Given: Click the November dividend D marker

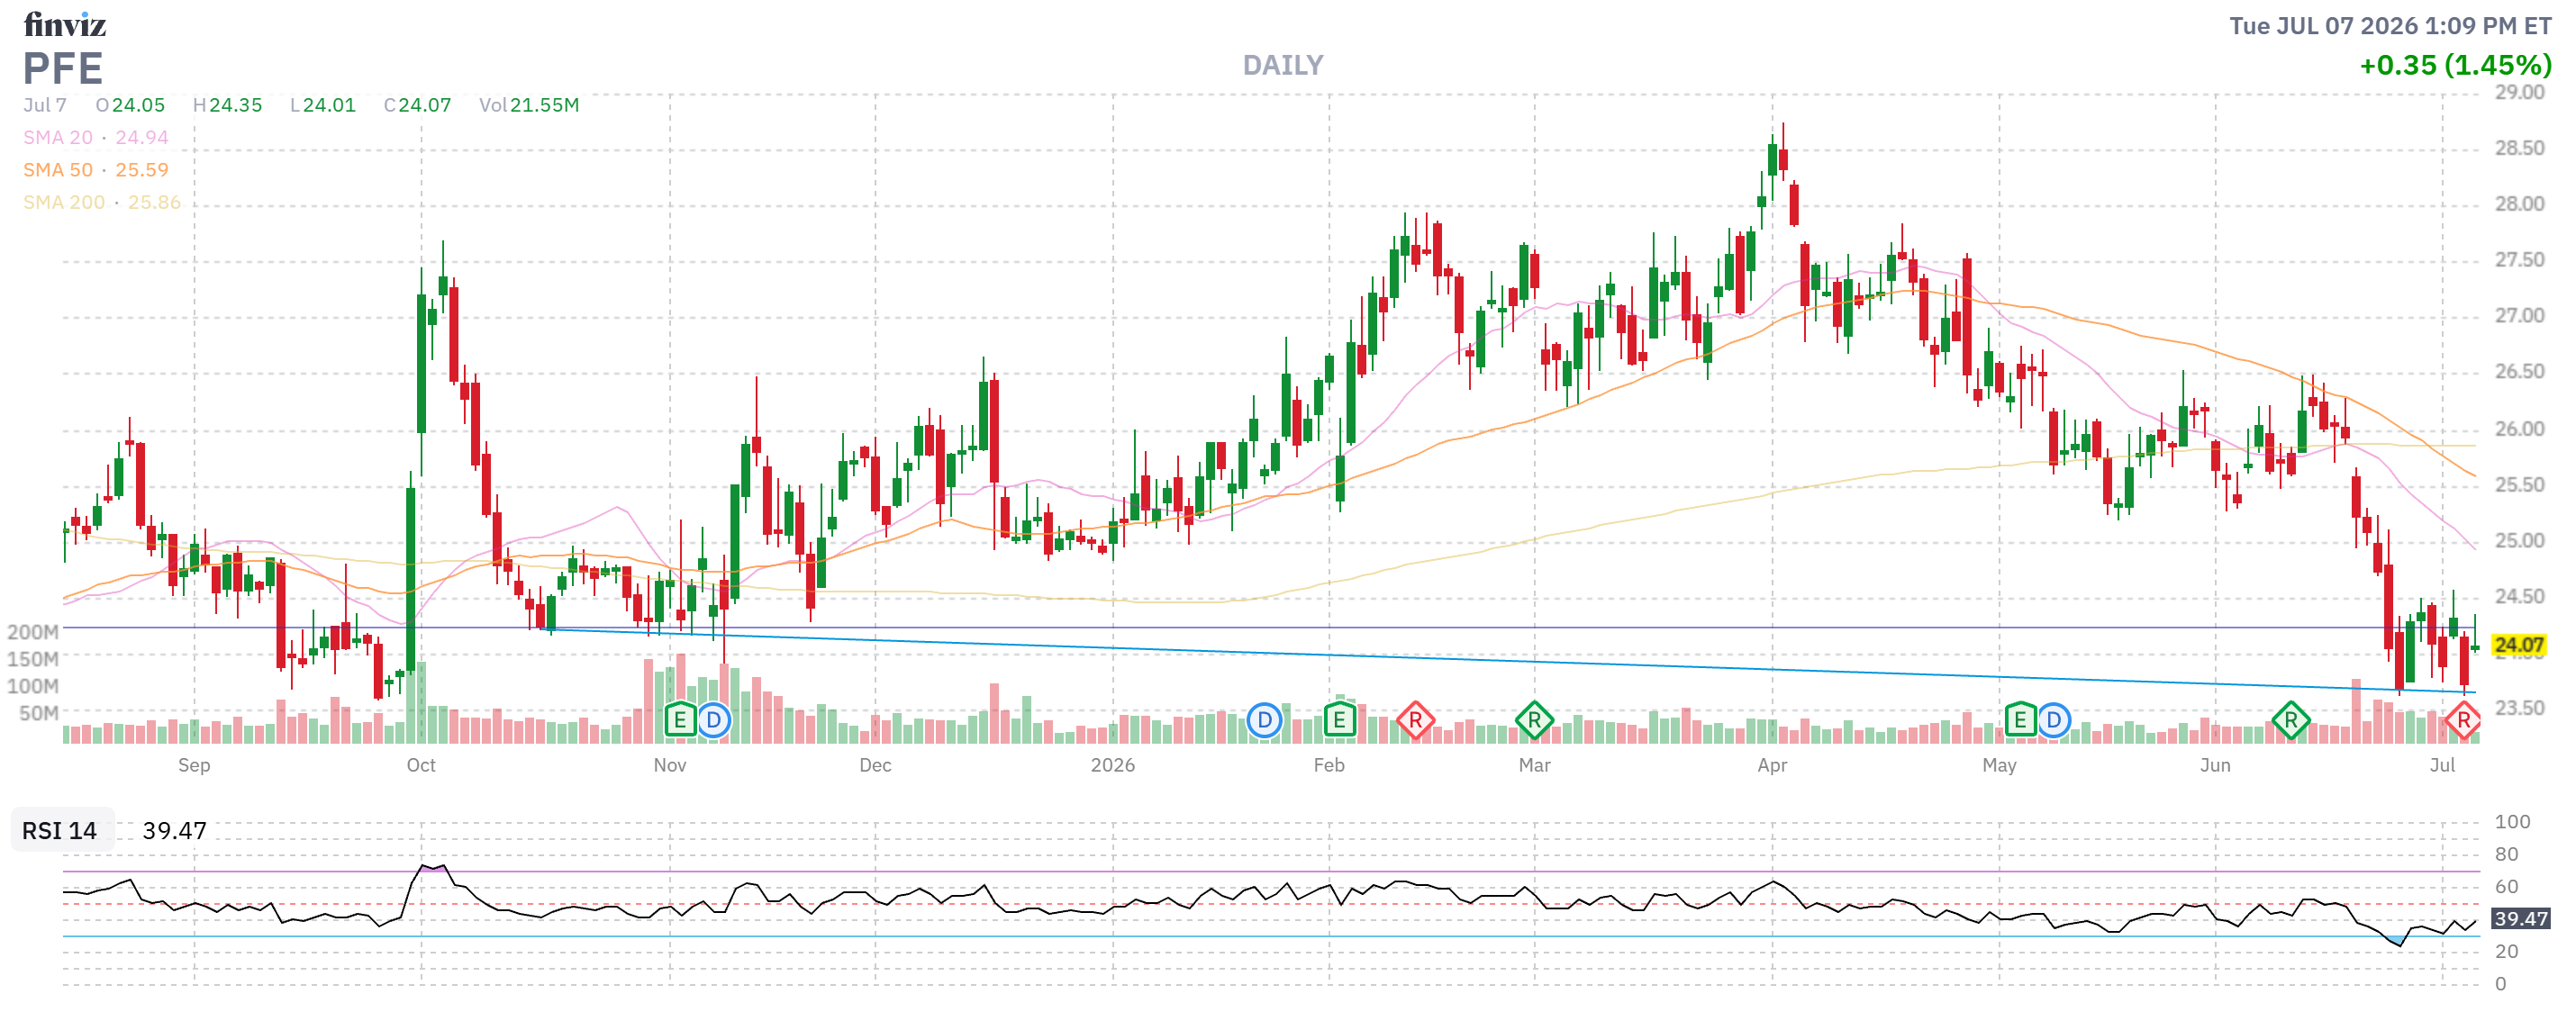Looking at the screenshot, I should point(713,719).
